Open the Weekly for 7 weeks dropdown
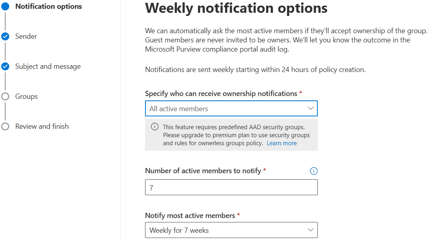 (x=231, y=230)
